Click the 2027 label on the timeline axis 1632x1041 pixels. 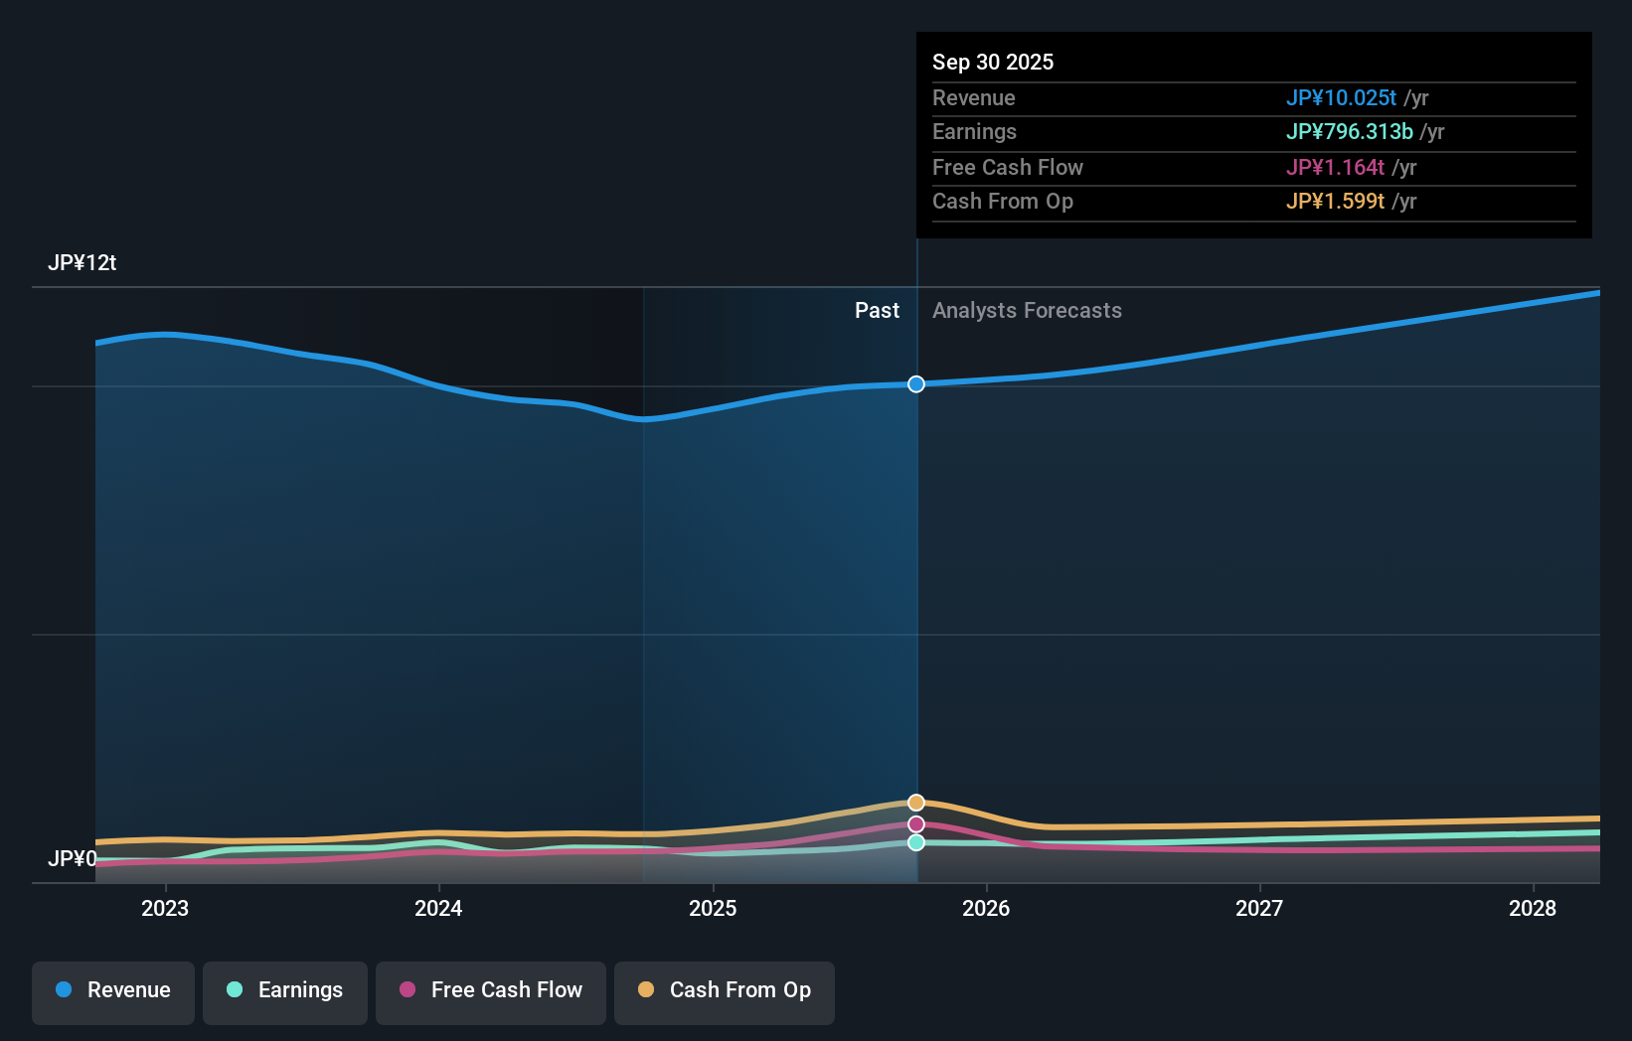coord(1259,908)
